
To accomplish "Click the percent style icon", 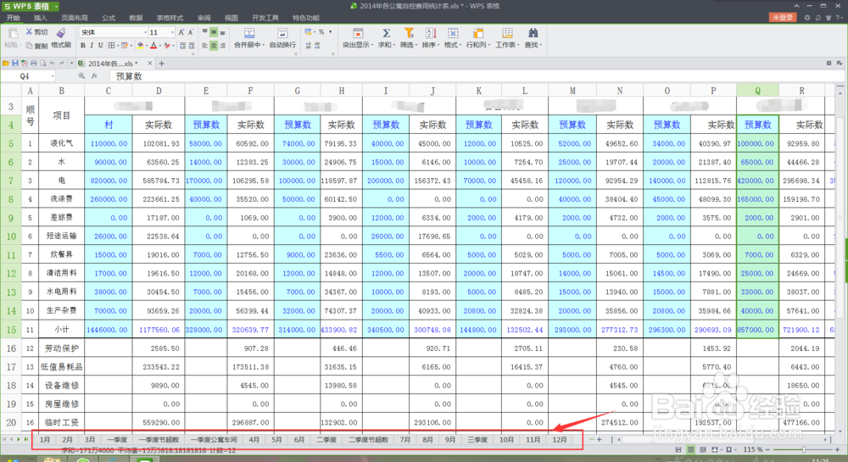I will (x=321, y=32).
